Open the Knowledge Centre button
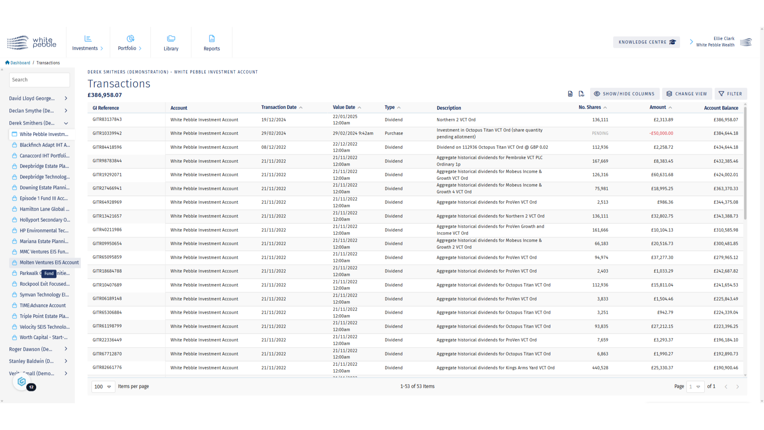 [x=646, y=42]
